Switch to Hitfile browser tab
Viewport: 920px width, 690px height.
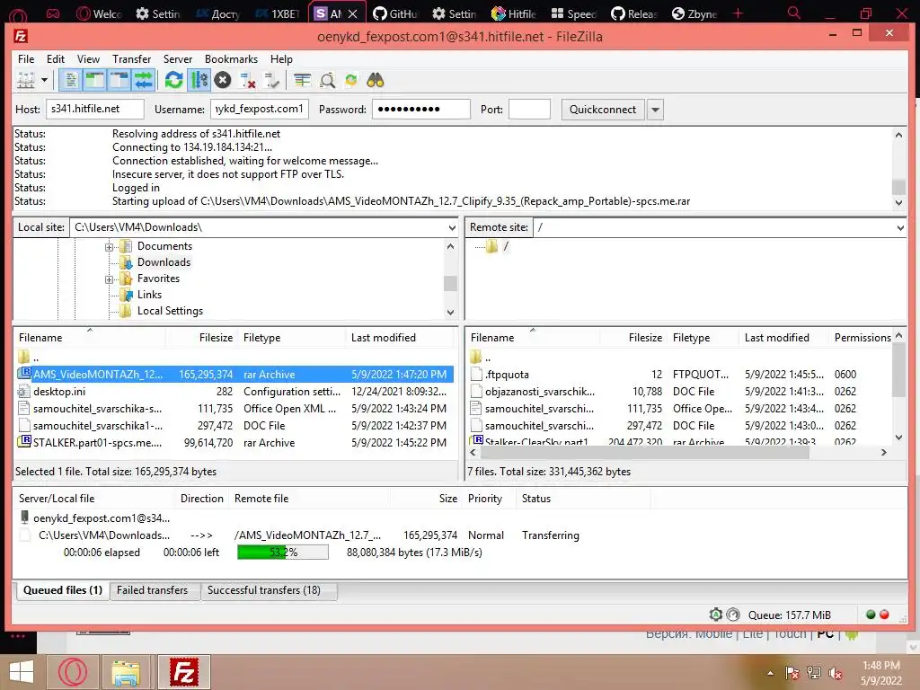click(515, 13)
